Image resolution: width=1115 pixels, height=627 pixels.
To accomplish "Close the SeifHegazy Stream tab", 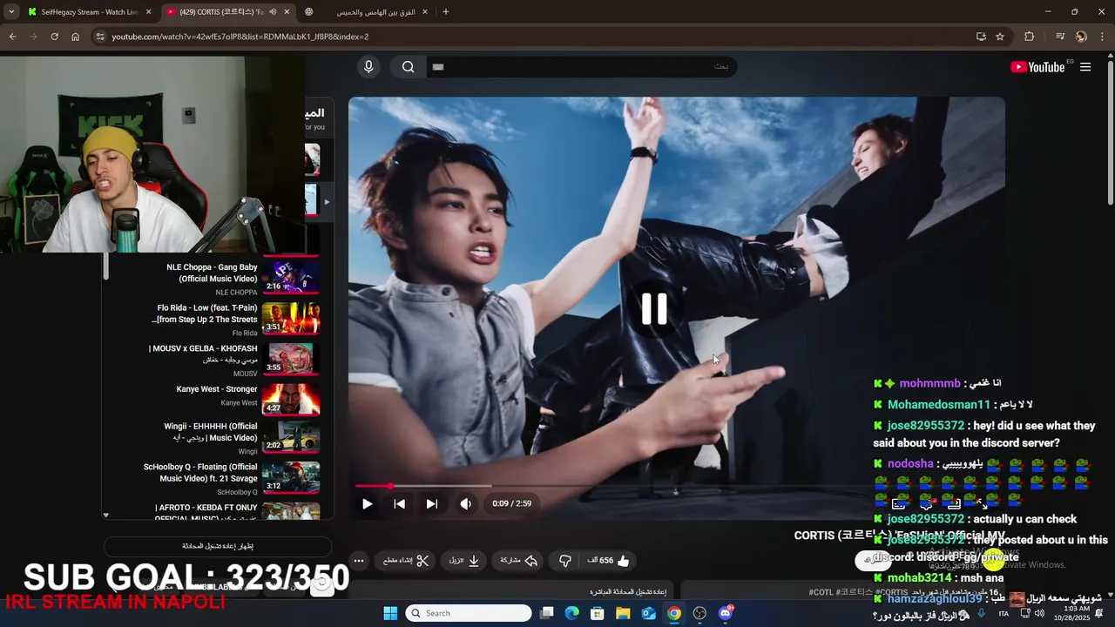I will [148, 12].
